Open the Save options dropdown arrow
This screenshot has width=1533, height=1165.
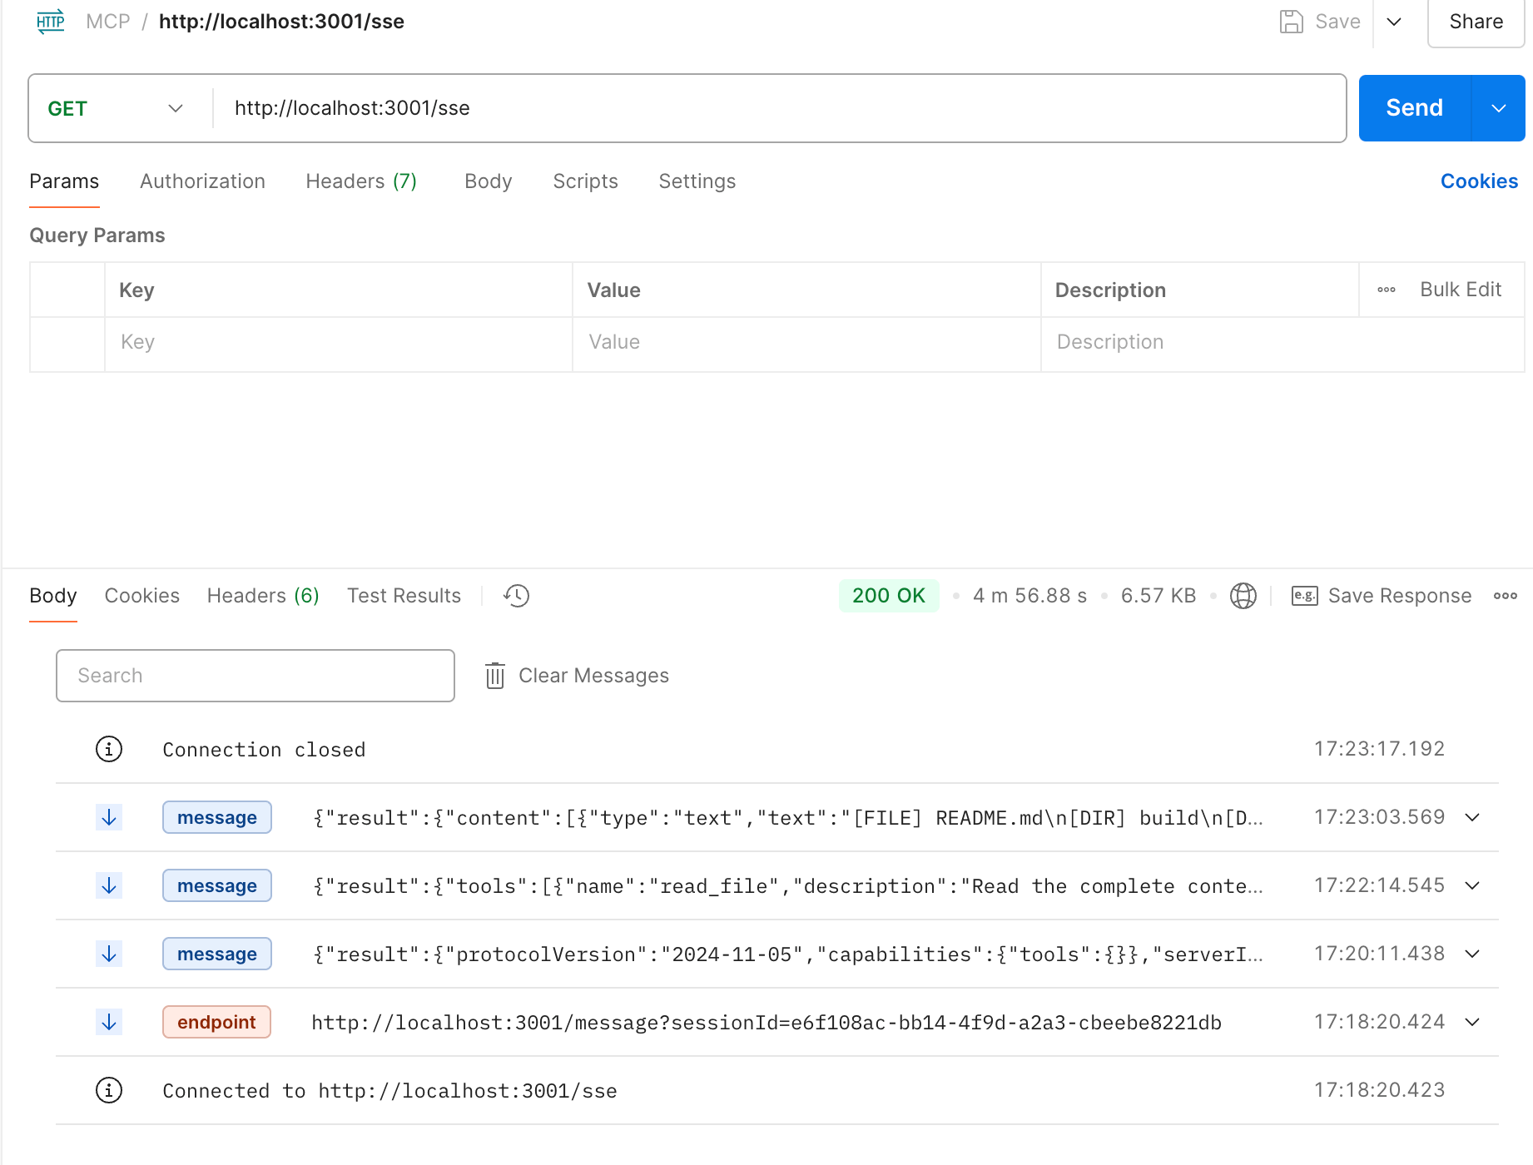pyautogui.click(x=1394, y=22)
